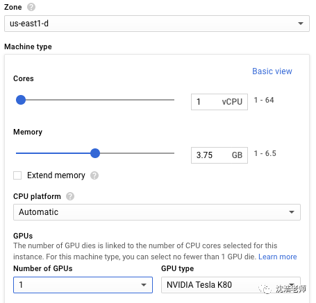Focus the vCPU count input field

point(219,102)
